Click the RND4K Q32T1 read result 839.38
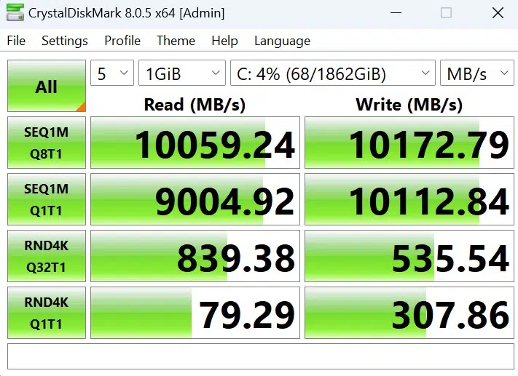Image resolution: width=518 pixels, height=376 pixels. pos(195,256)
